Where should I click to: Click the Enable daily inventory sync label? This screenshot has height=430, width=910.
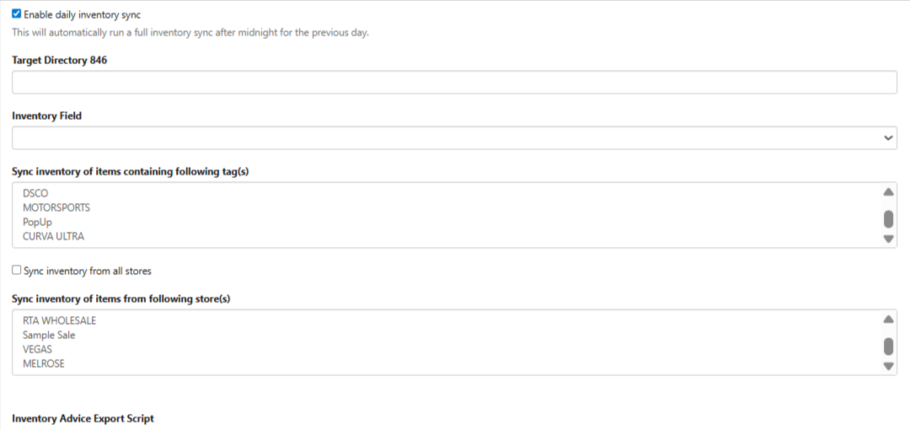pyautogui.click(x=82, y=15)
